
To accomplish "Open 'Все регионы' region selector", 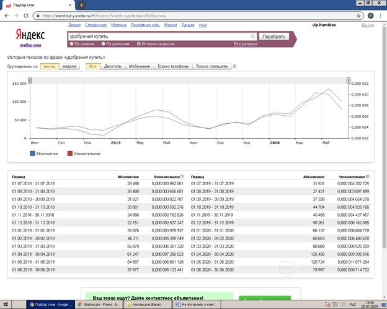I will pos(244,44).
